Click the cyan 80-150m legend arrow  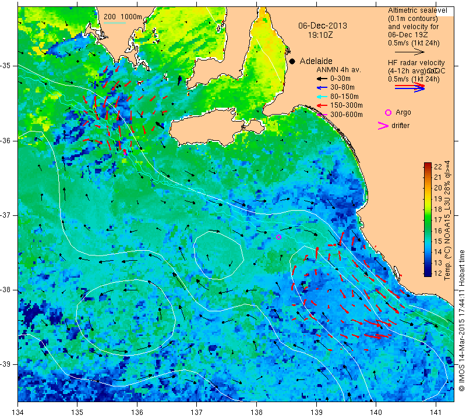tap(322, 97)
